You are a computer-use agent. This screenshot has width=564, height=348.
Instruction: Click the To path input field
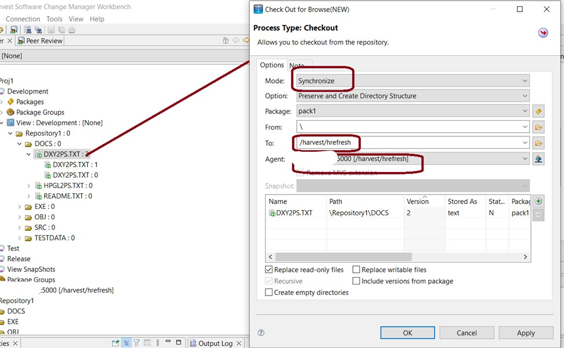coord(408,143)
